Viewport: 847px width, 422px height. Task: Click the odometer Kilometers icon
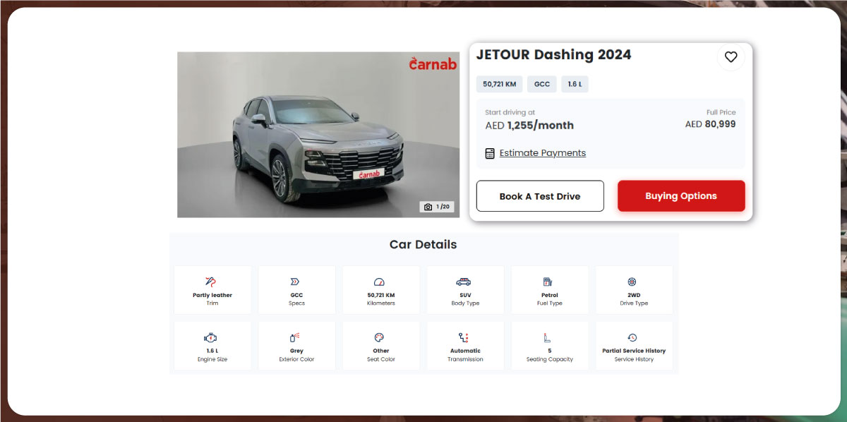click(x=380, y=282)
